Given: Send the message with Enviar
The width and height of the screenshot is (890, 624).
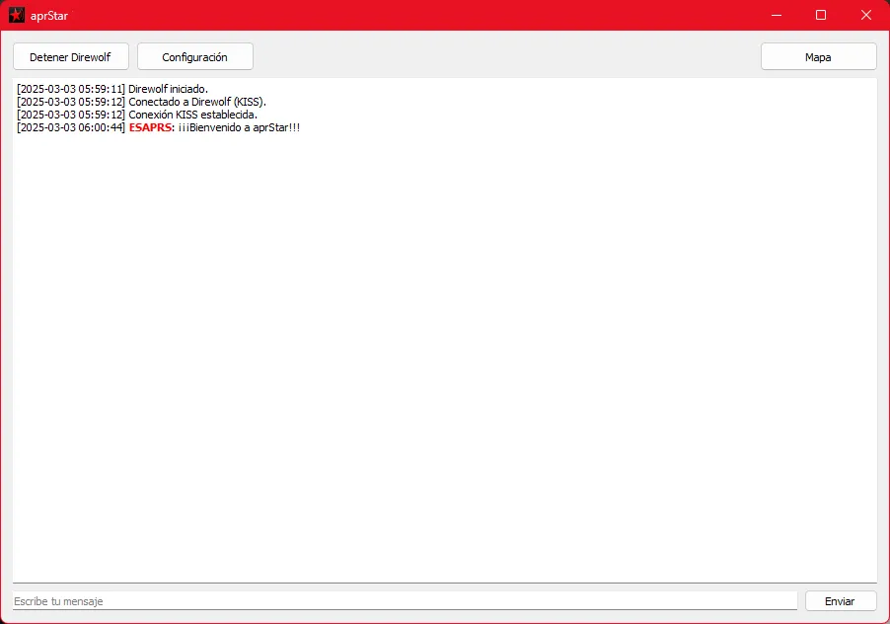Looking at the screenshot, I should tap(841, 601).
